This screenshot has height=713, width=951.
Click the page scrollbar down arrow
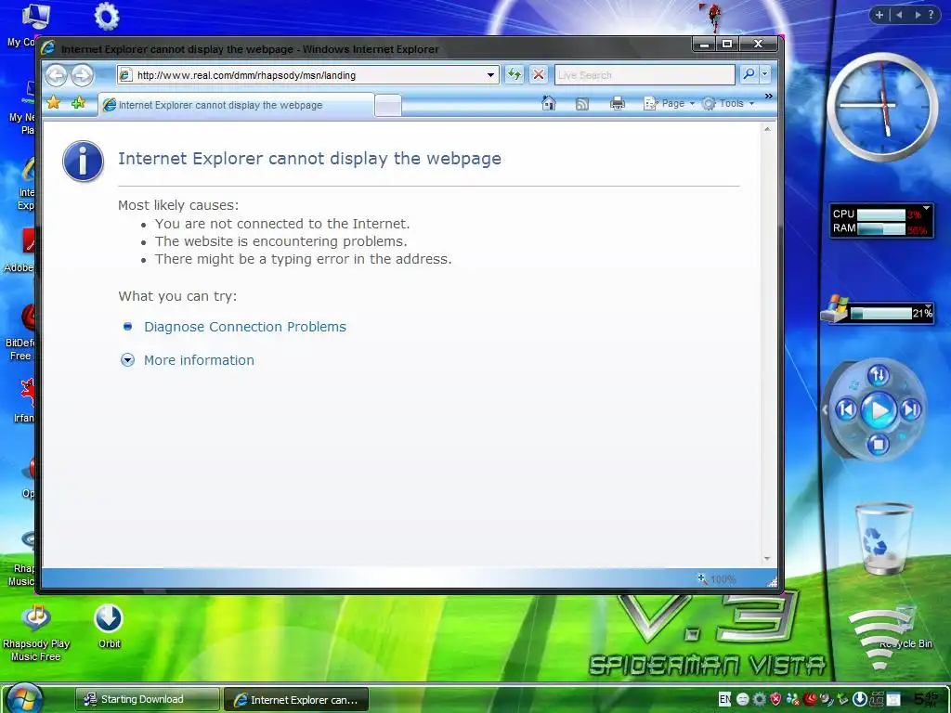tap(767, 558)
